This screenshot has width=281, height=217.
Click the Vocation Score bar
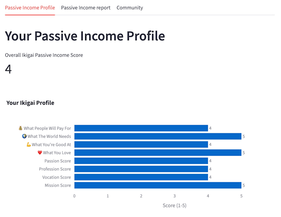[141, 177]
